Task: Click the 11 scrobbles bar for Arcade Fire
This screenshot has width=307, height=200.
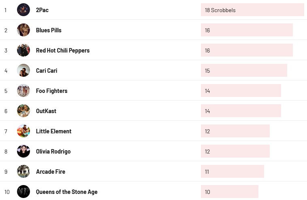Action: click(232, 171)
